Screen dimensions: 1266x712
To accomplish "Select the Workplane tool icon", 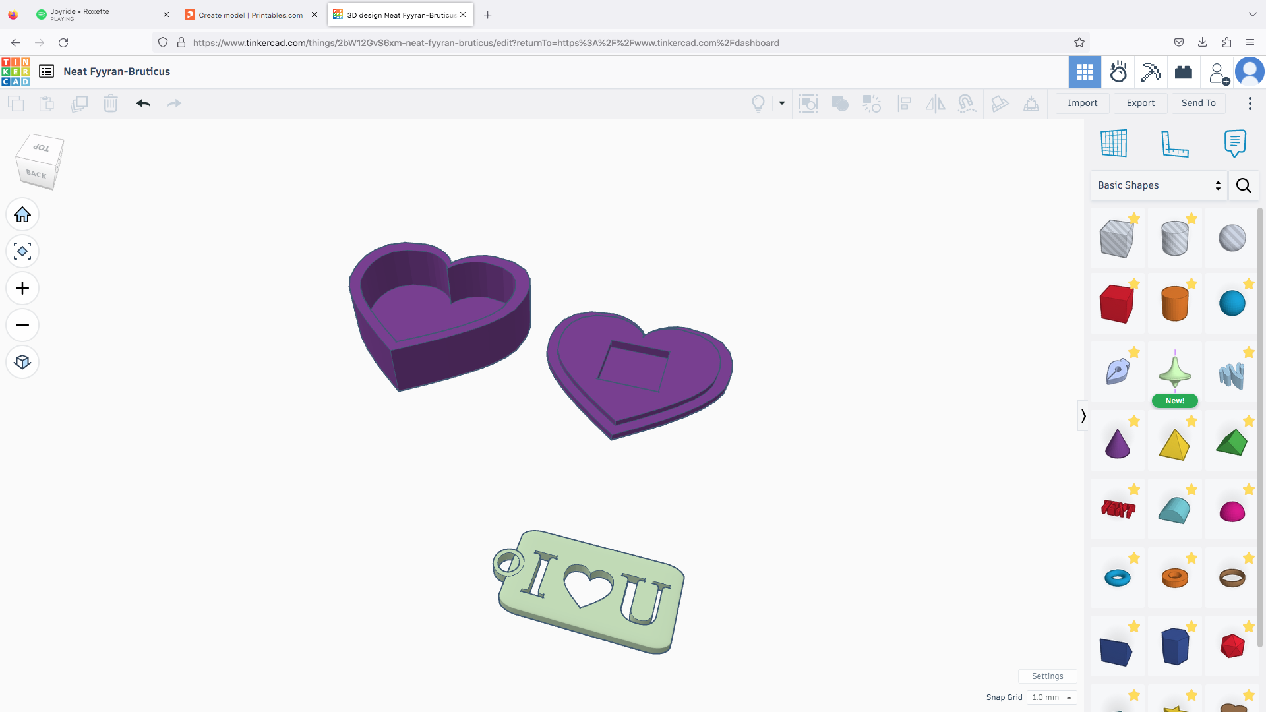I will point(1114,143).
